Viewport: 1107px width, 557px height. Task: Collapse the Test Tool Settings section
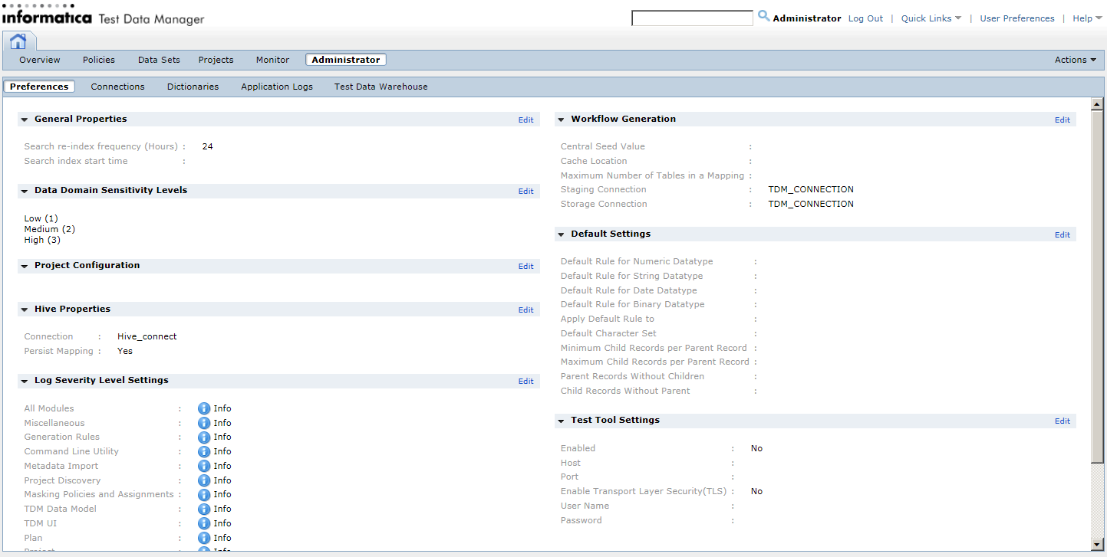561,421
